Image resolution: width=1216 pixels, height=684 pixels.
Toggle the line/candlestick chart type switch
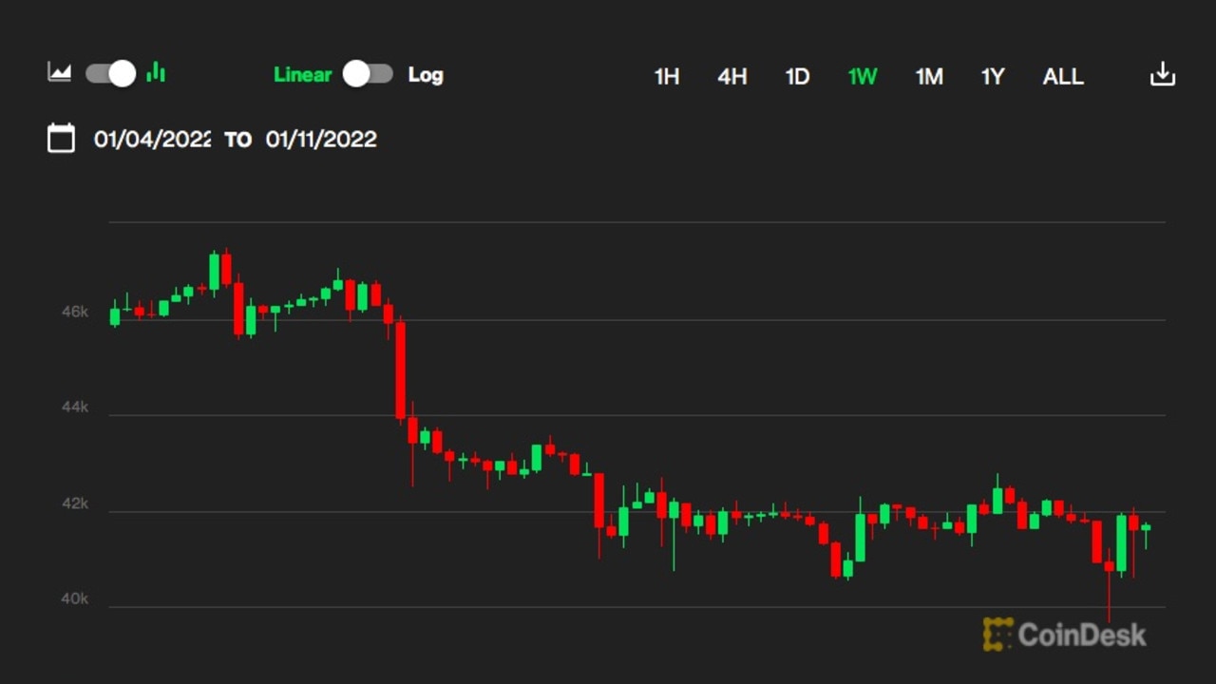[110, 73]
